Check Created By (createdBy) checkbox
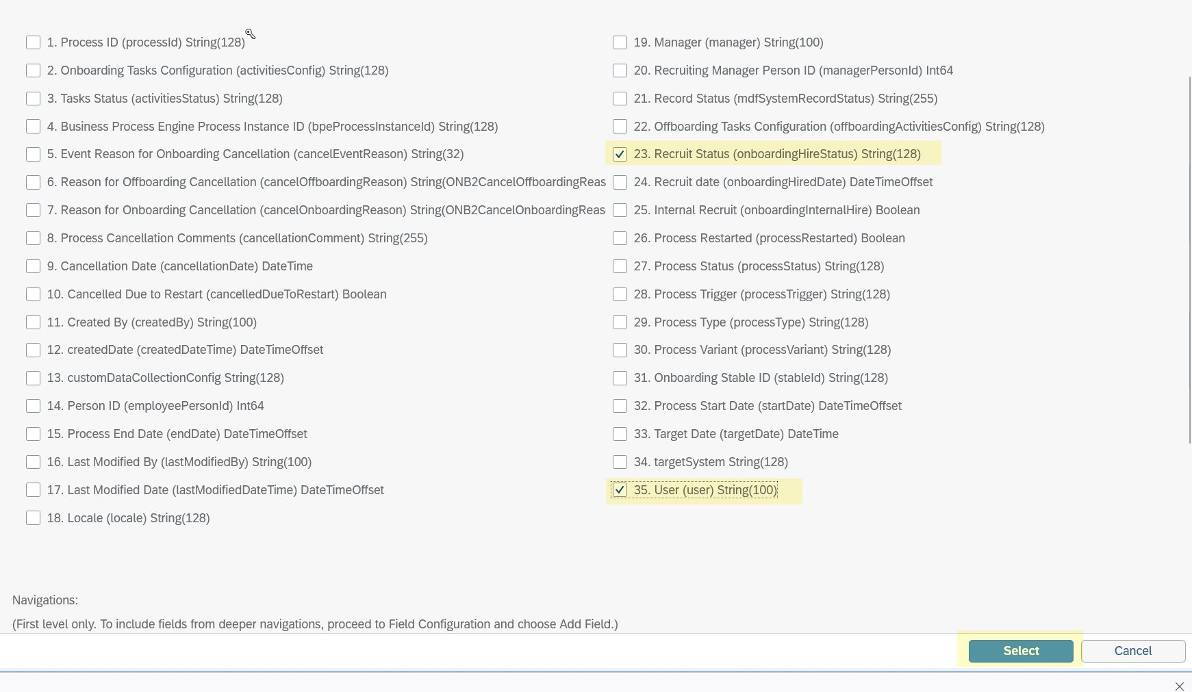The width and height of the screenshot is (1192, 692). (x=33, y=322)
